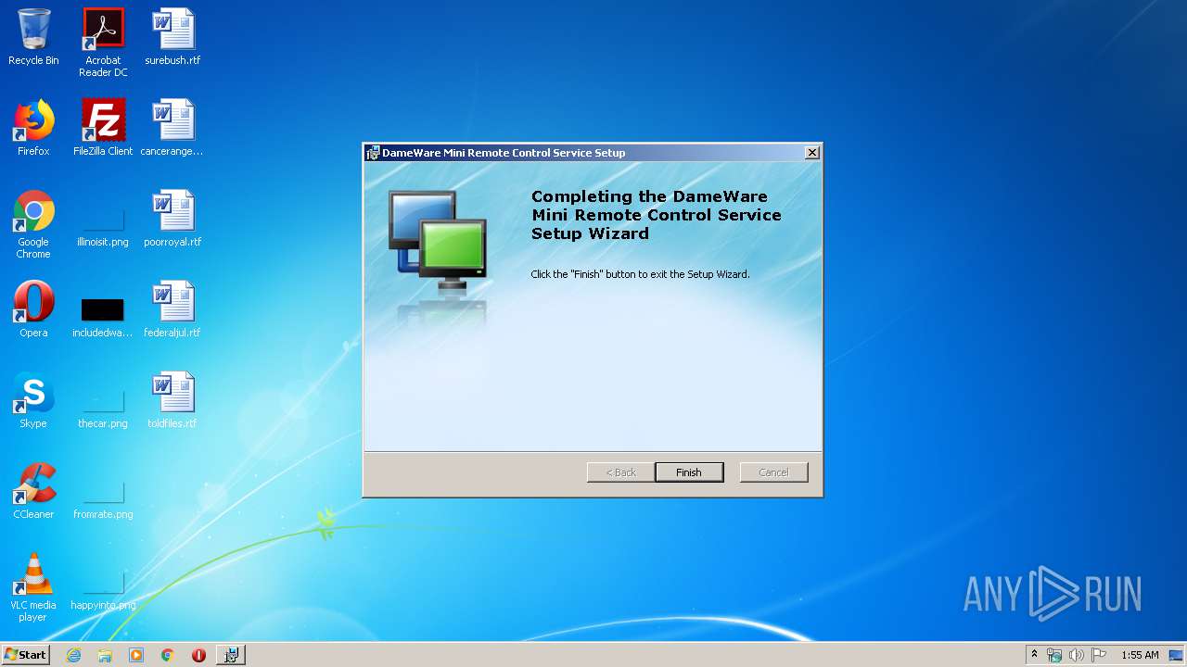Launch Internet Explorer from taskbar
1187x667 pixels.
click(73, 655)
